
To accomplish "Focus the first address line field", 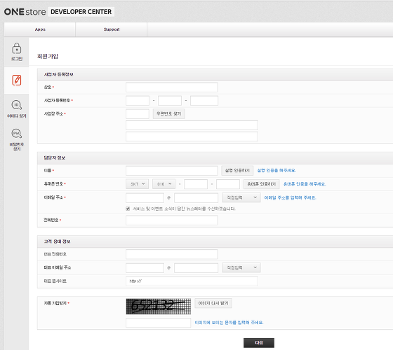I will (192, 125).
